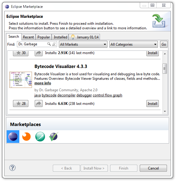Viewport: 176px width, 181px height.
Task: Open the January 01/14 tab
Action: (x=85, y=37)
